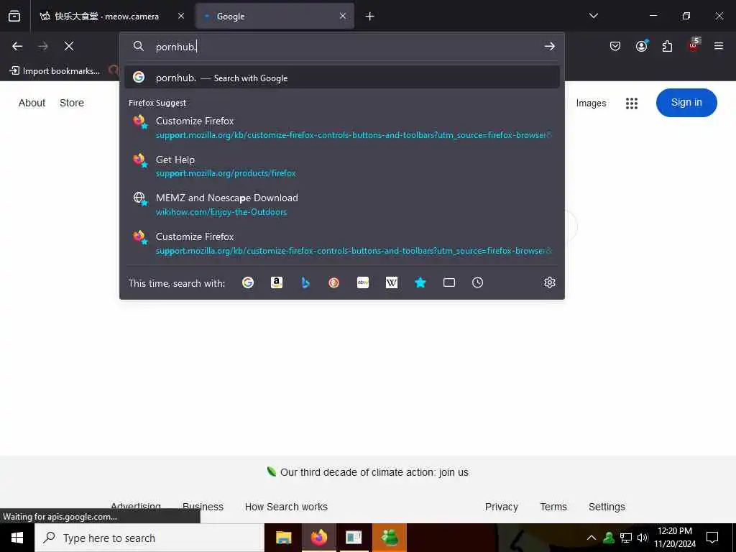
Task: Select MEMZ and Noescape Download suggestion
Action: click(x=342, y=205)
